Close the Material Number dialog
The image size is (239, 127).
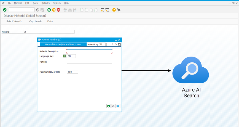coord(119,40)
